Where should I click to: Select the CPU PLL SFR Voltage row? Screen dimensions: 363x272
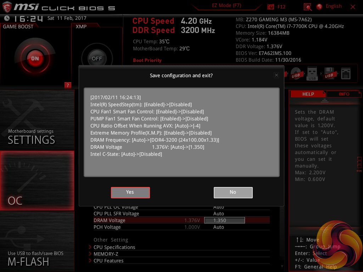(181, 214)
